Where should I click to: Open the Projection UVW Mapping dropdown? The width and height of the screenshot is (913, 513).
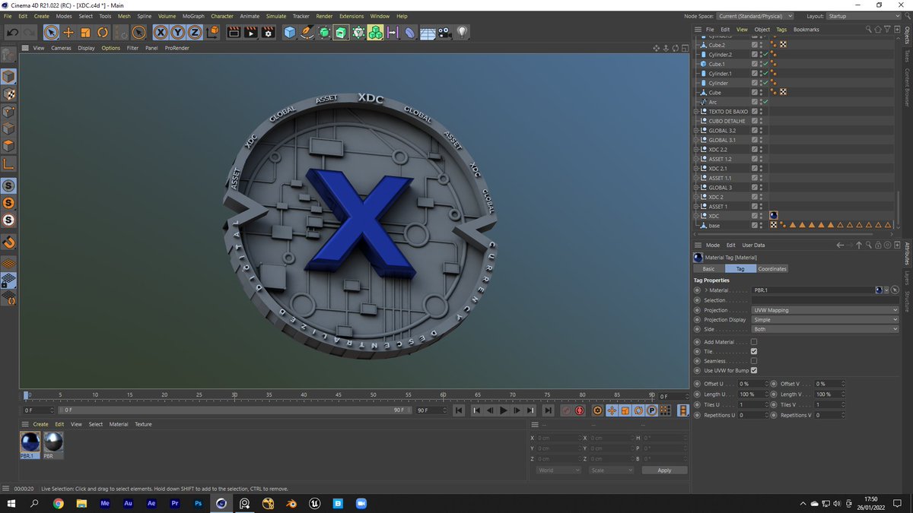(826, 310)
